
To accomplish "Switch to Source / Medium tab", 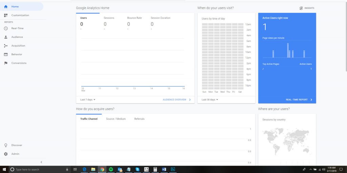I will 116,119.
